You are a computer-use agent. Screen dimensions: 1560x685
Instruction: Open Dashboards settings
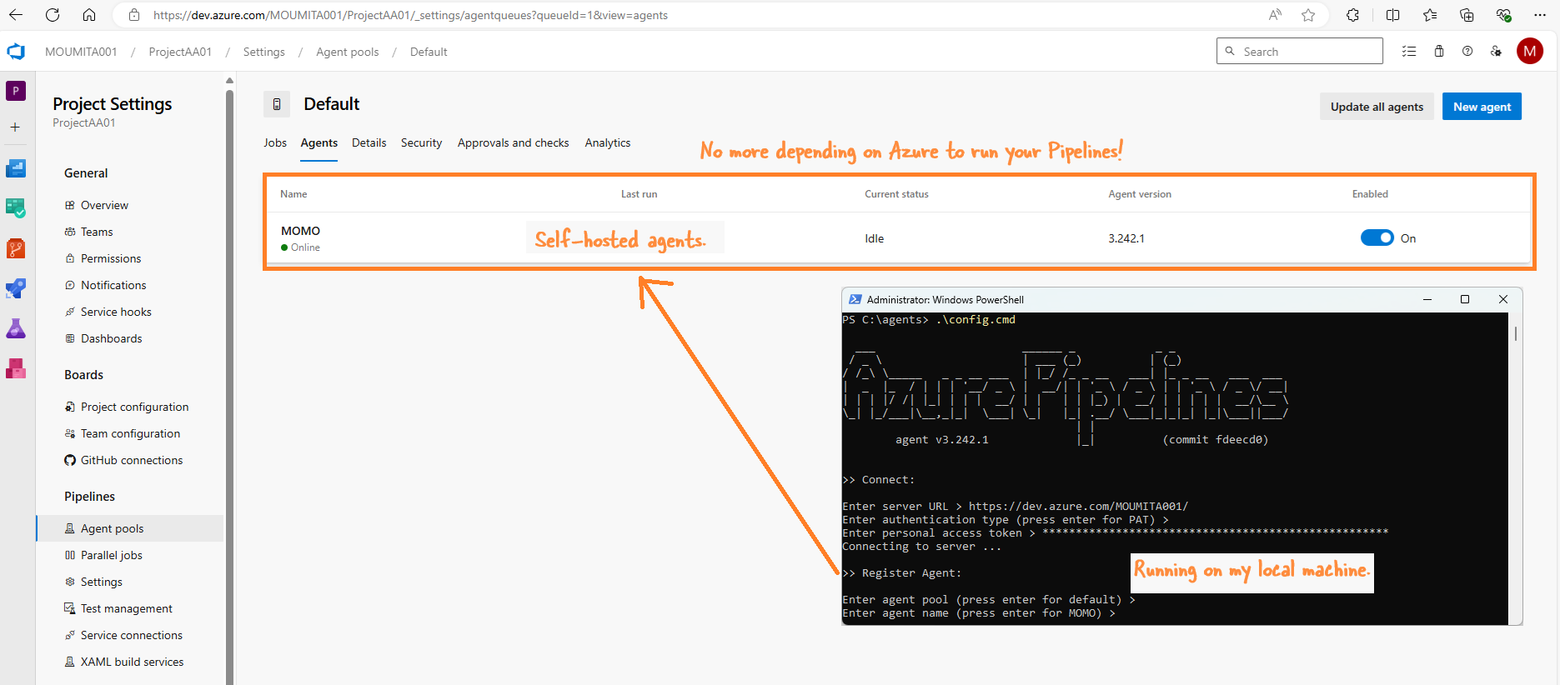[x=111, y=338]
